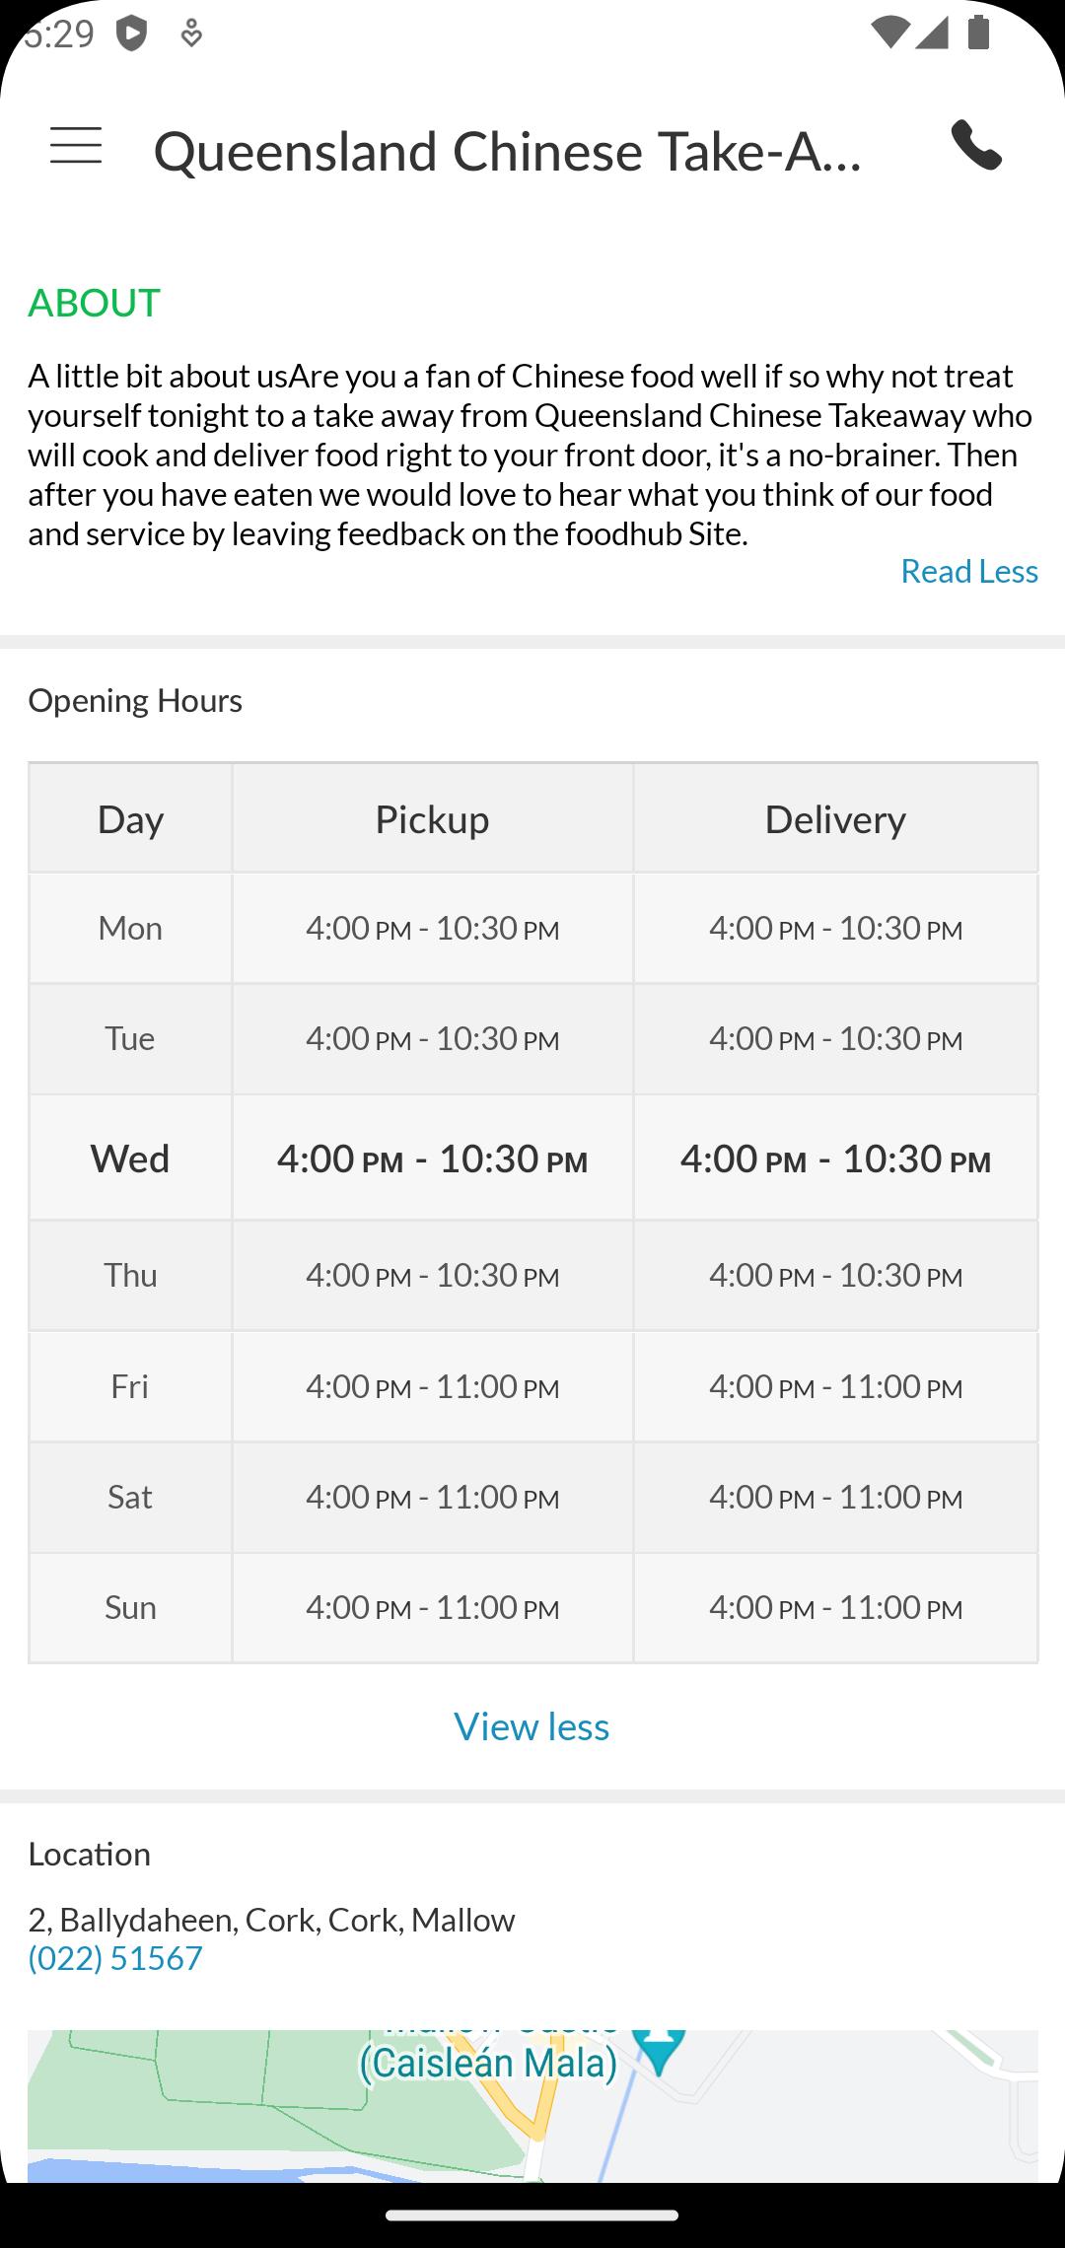Image resolution: width=1065 pixels, height=2248 pixels.
Task: Open the hamburger navigation menu
Action: (76, 146)
